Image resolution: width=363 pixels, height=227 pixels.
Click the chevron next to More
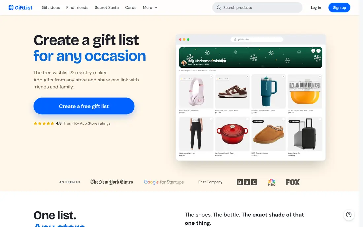[156, 7]
